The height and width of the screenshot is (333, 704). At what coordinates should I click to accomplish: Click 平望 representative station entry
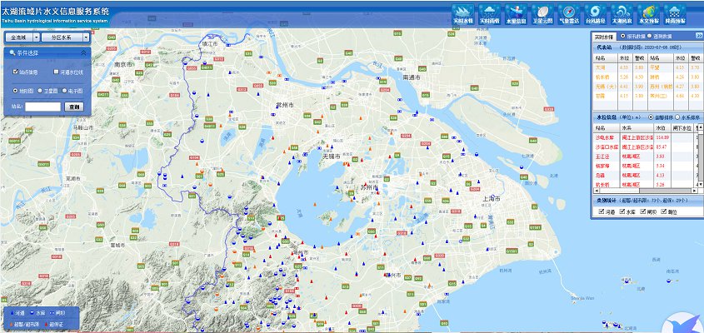(655, 67)
